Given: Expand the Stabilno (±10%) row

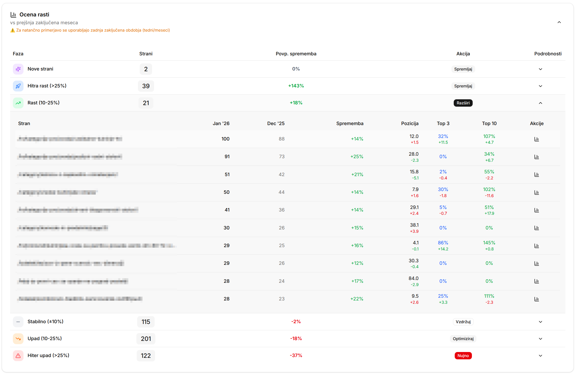Looking at the screenshot, I should click(x=540, y=322).
